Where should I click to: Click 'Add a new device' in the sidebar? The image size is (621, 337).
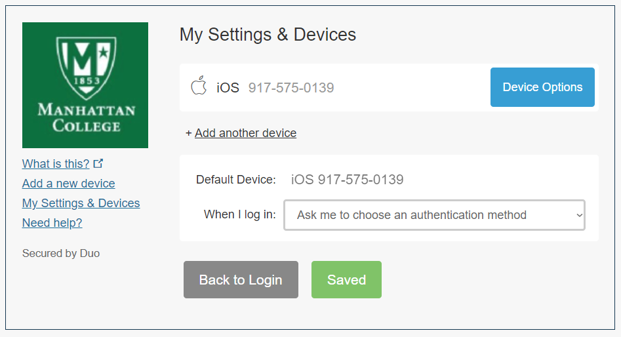pyautogui.click(x=68, y=184)
